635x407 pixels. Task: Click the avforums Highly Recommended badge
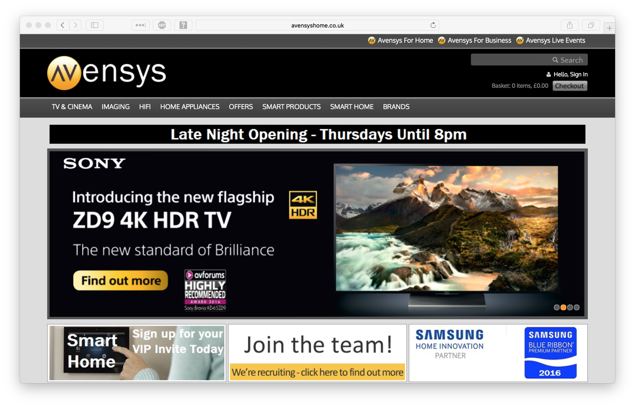point(205,290)
